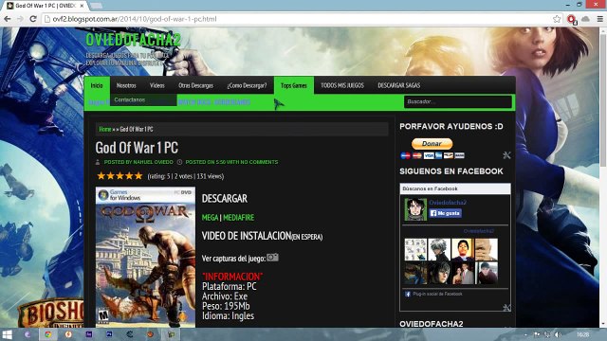Click the Facebook Me gusta button
The width and height of the screenshot is (607, 341).
pos(445,213)
